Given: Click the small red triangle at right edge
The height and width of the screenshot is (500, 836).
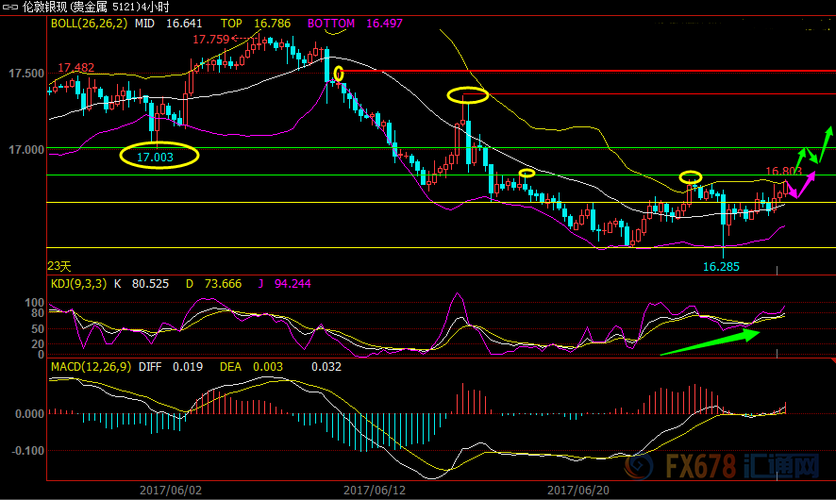Looking at the screenshot, I should 831,360.
